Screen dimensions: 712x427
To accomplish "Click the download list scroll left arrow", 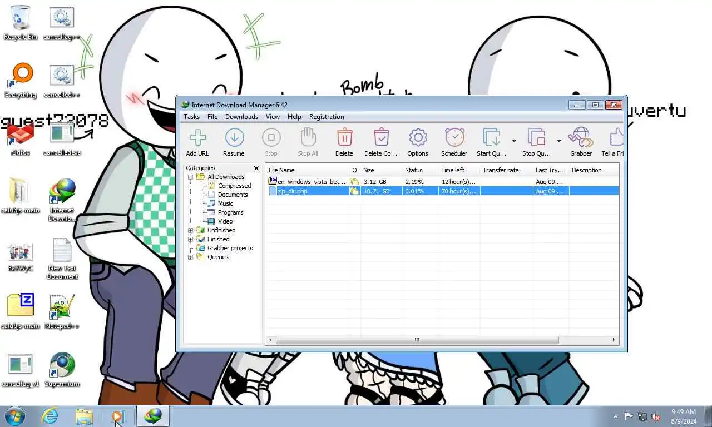I will [271, 340].
